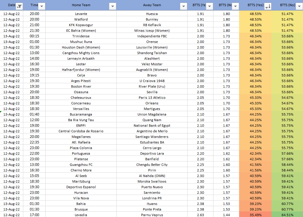Image resolution: width=303 pixels, height=217 pixels.
Task: Open the BTTS (No) percentage filter dropdown
Action: click(299, 6)
